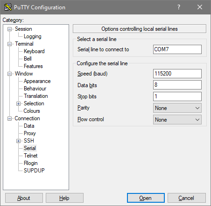This screenshot has width=211, height=206.
Task: Collapse the Terminal tree node
Action: click(10, 44)
